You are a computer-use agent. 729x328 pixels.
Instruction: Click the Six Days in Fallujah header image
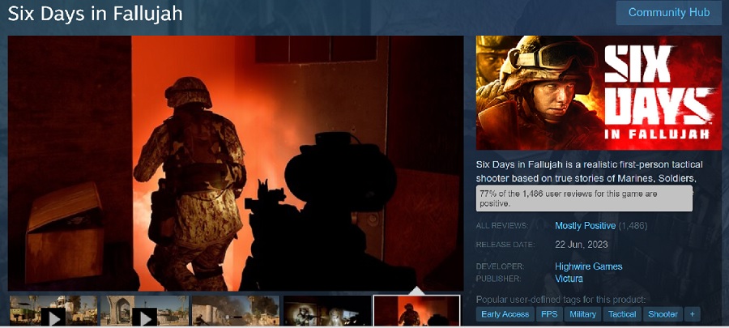599,93
